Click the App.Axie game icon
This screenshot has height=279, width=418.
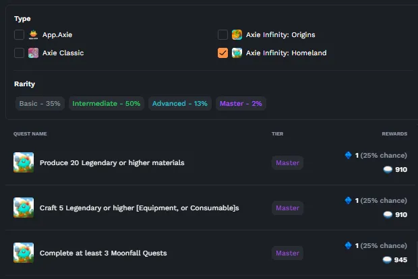click(x=33, y=34)
